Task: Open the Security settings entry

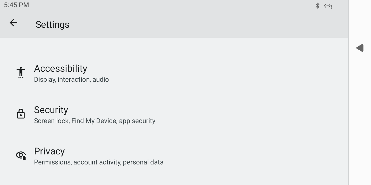Action: [x=174, y=115]
